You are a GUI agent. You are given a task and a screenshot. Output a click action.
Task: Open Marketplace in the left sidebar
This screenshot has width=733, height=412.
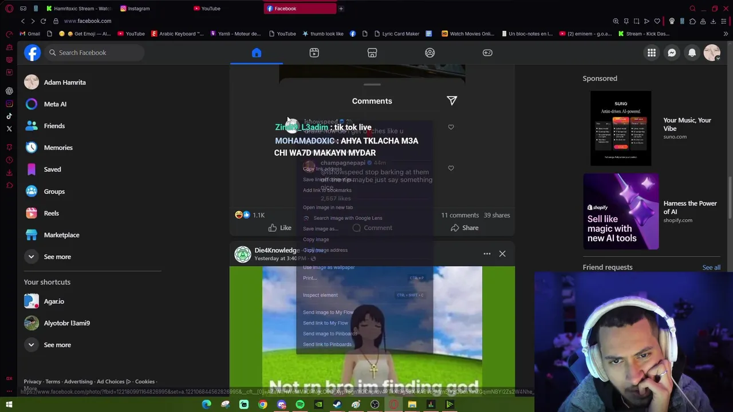(x=93, y=235)
